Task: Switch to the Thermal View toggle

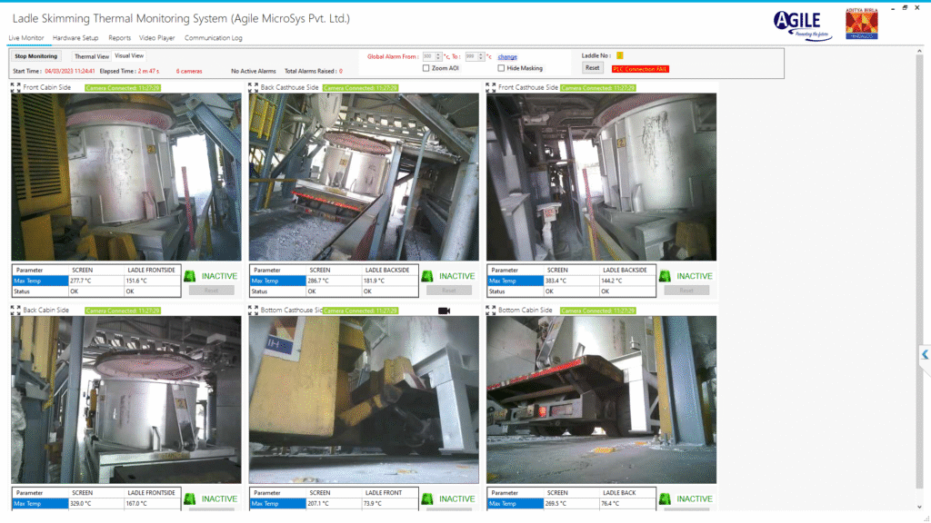Action: (92, 56)
